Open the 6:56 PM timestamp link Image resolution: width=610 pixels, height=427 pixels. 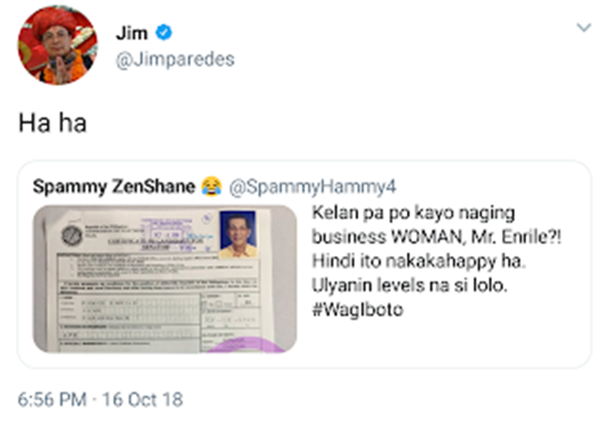[x=52, y=400]
